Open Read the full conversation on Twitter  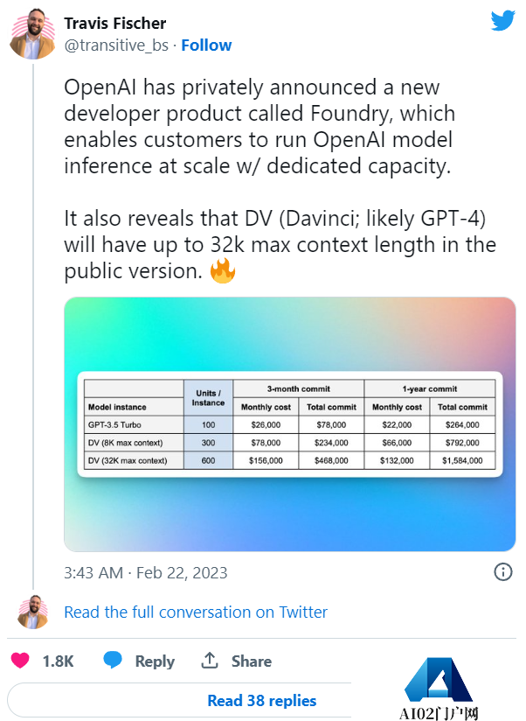click(x=196, y=612)
